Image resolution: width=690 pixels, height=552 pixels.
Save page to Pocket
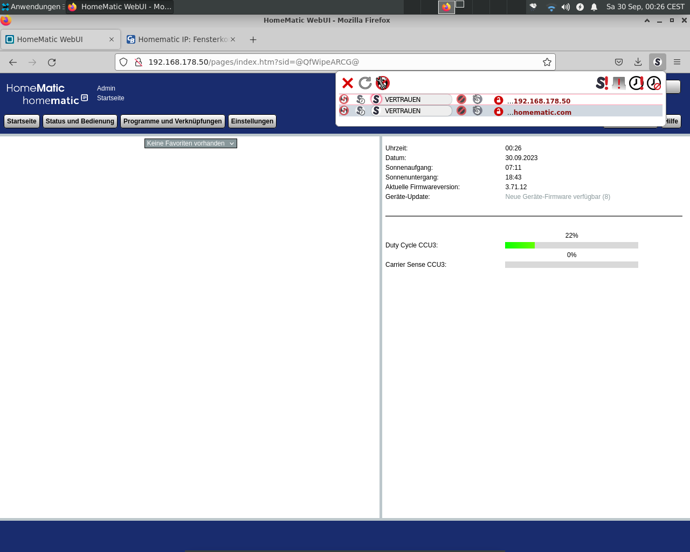click(x=619, y=62)
